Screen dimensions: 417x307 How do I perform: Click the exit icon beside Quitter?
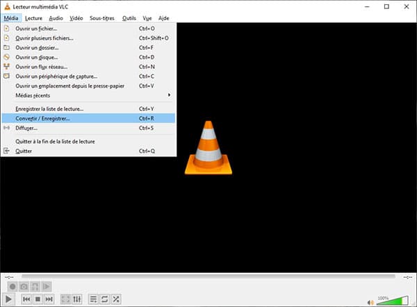point(7,151)
